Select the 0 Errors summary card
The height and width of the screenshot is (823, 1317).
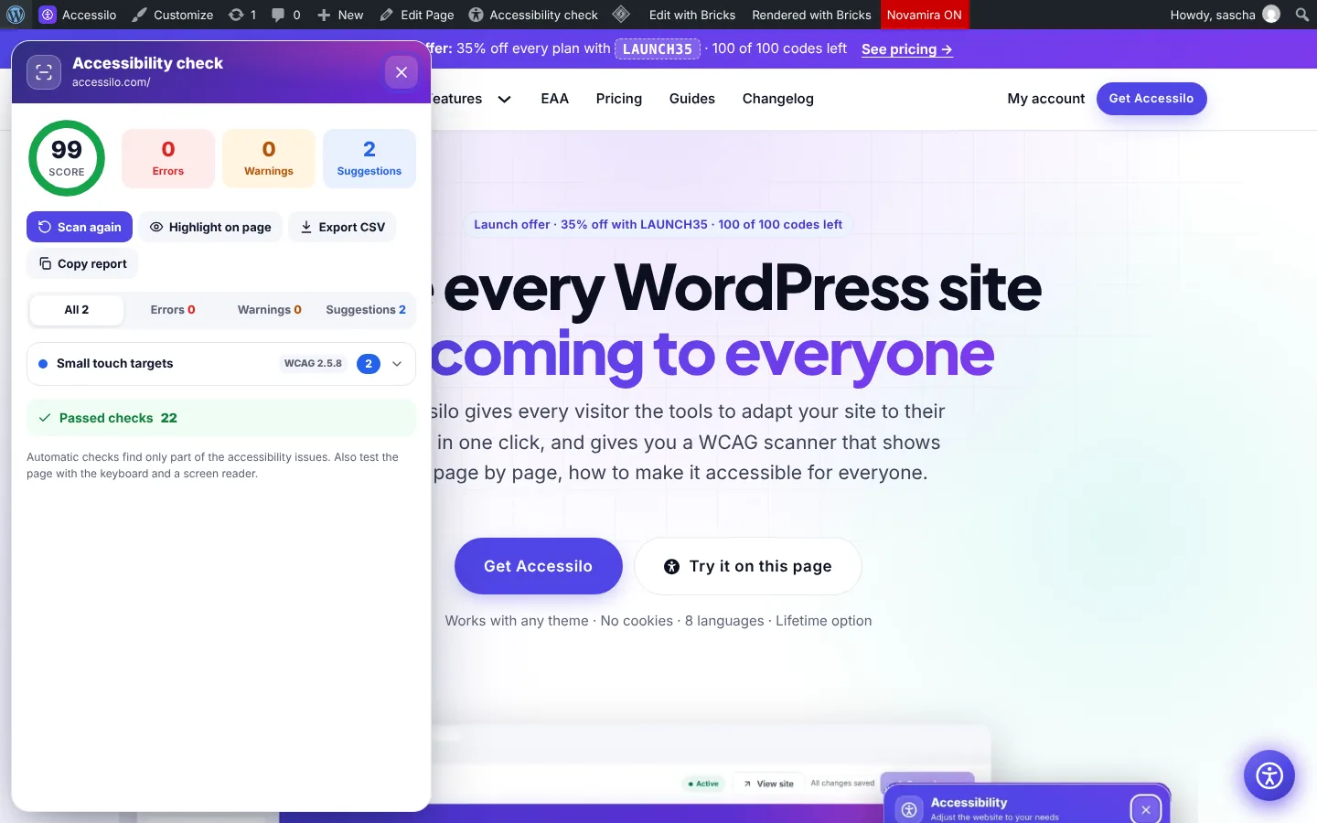point(168,158)
